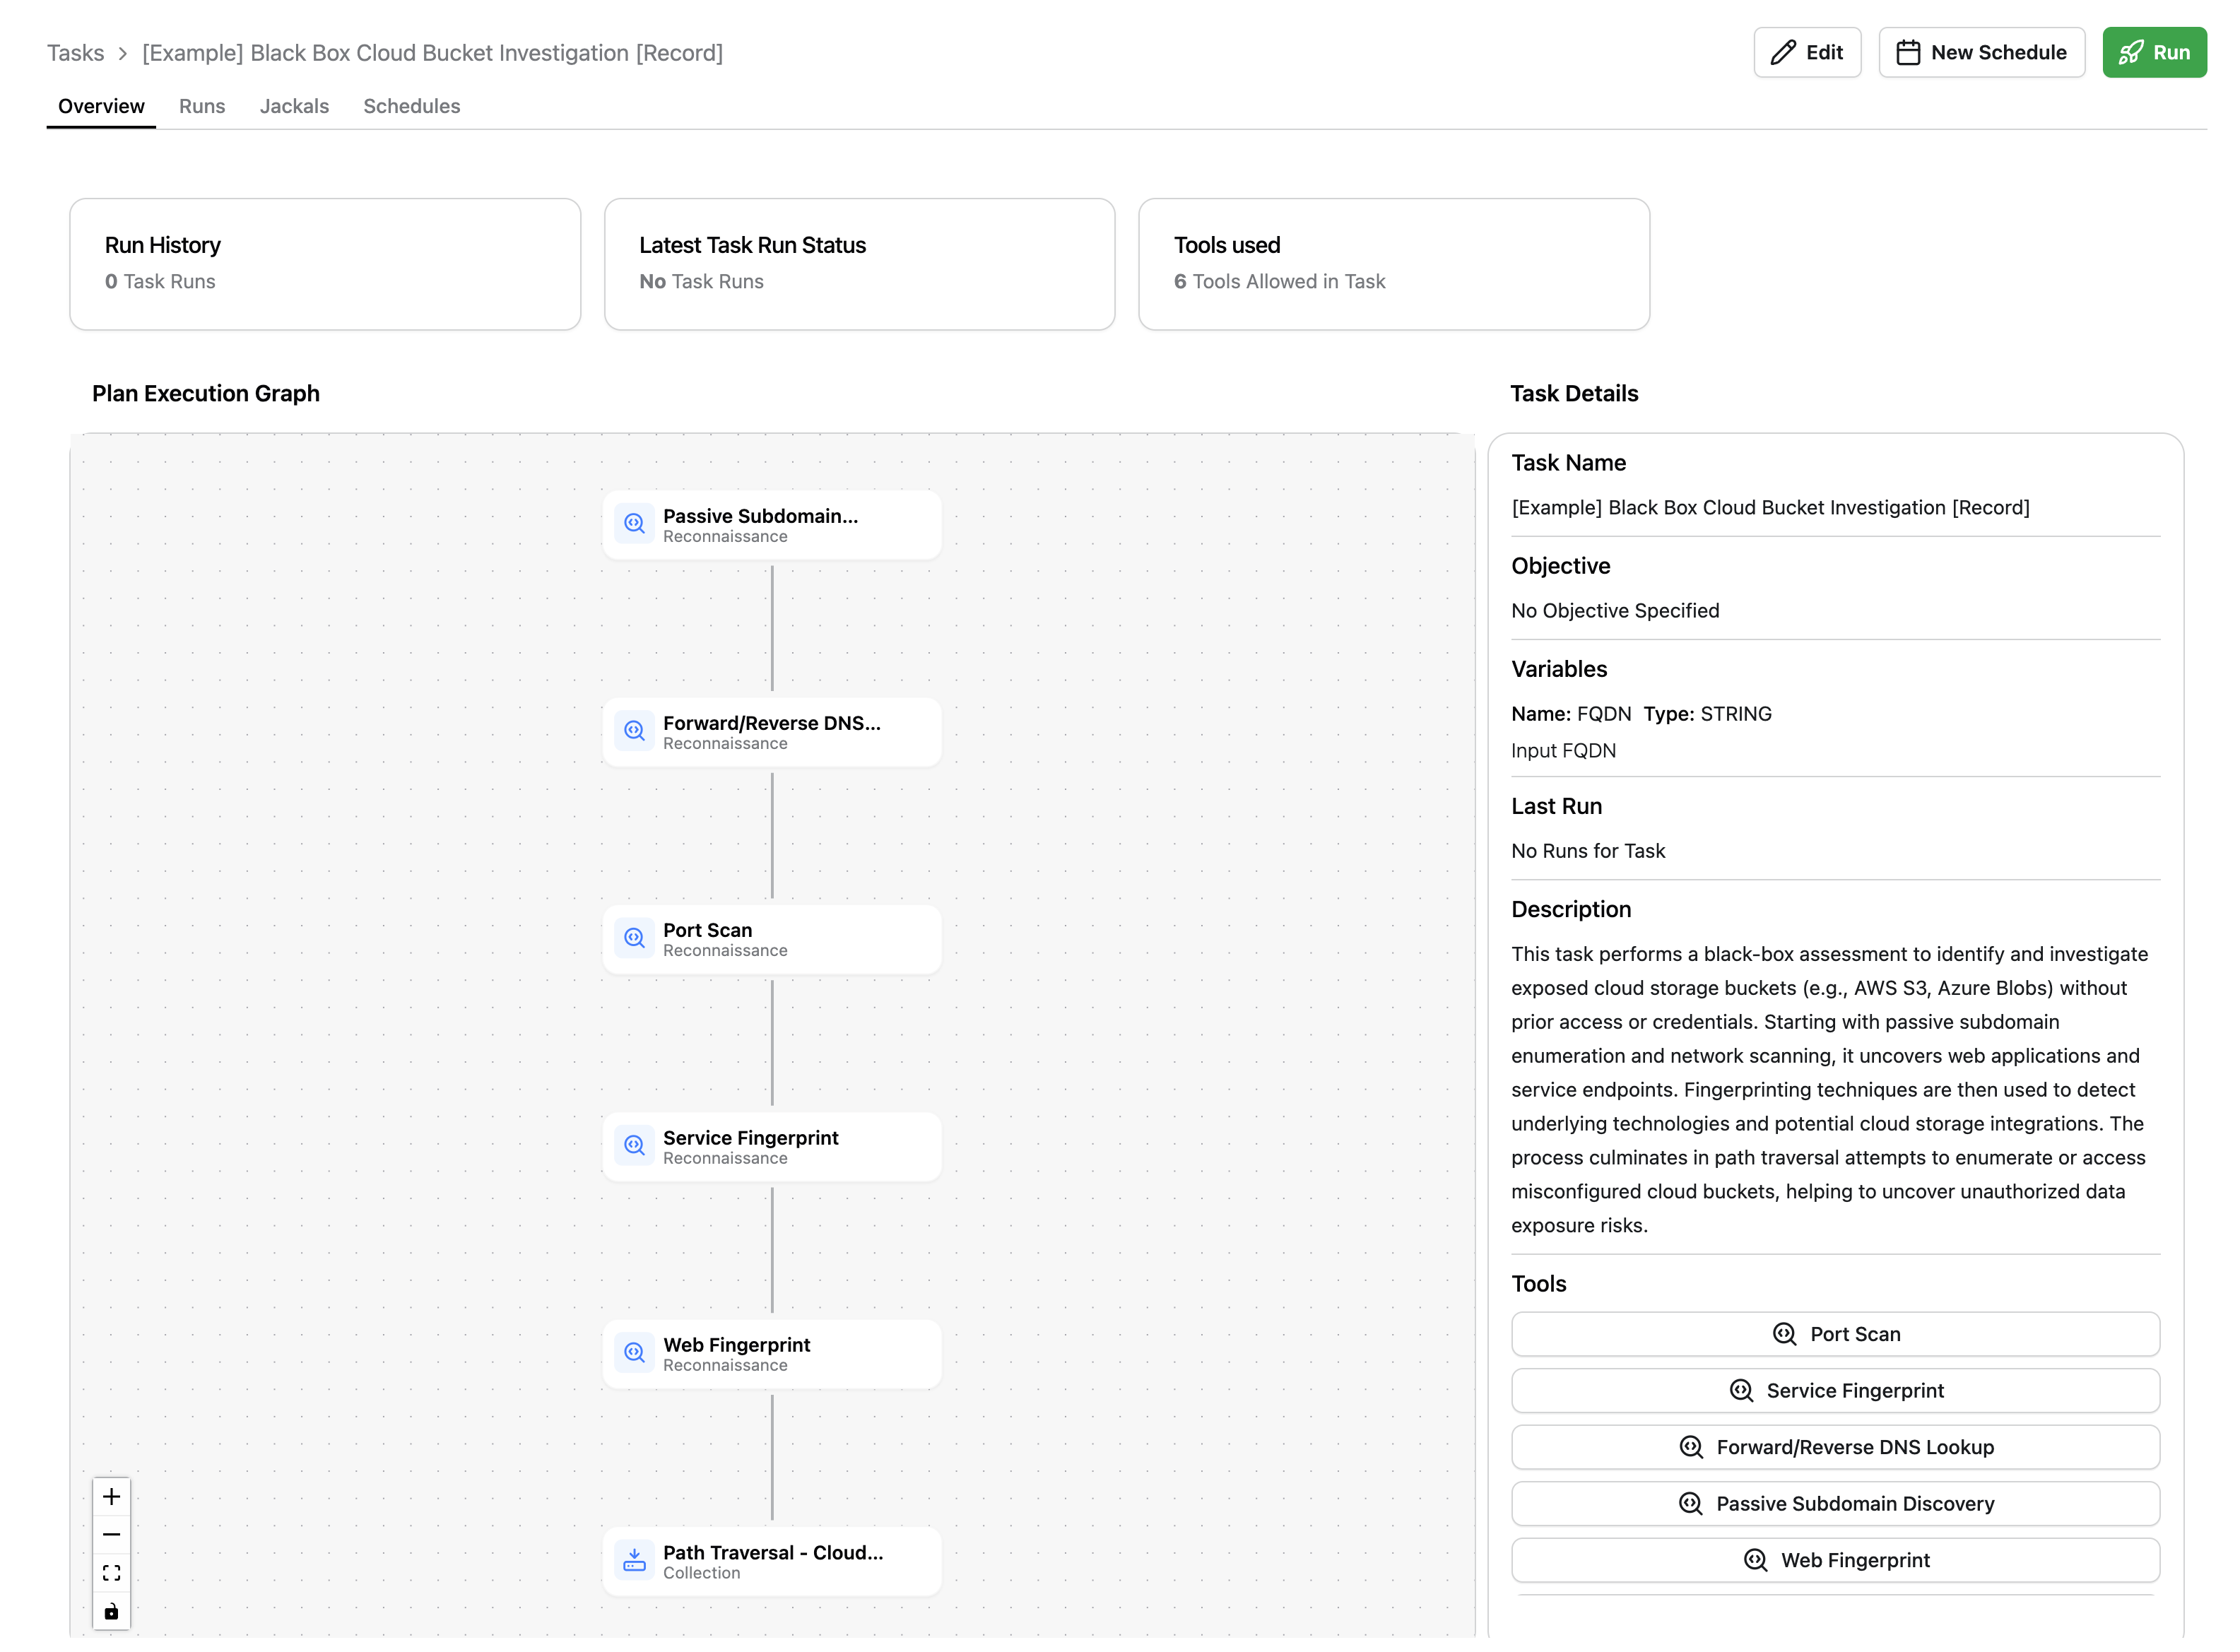Go to the Schedules tab
The height and width of the screenshot is (1652, 2240).
coord(411,106)
